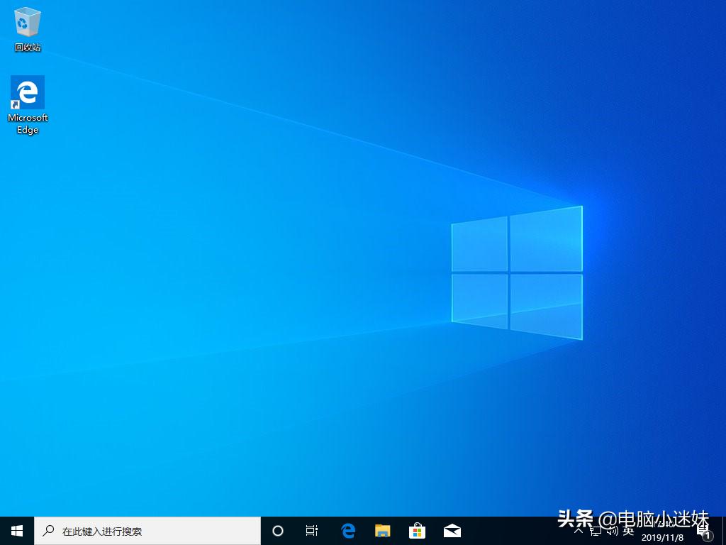
Task: Launch Microsoft Edge from the desktop shortcut
Action: coord(27,93)
